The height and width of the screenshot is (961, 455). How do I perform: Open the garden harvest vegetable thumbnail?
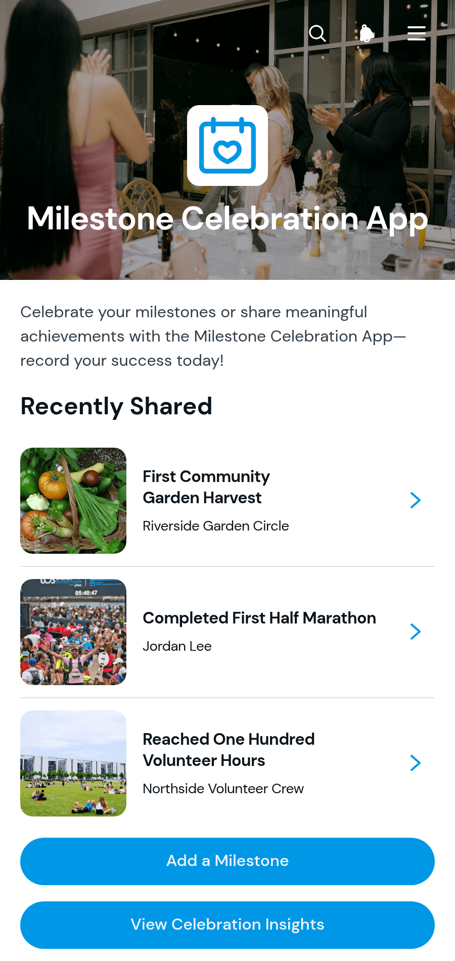[73, 501]
